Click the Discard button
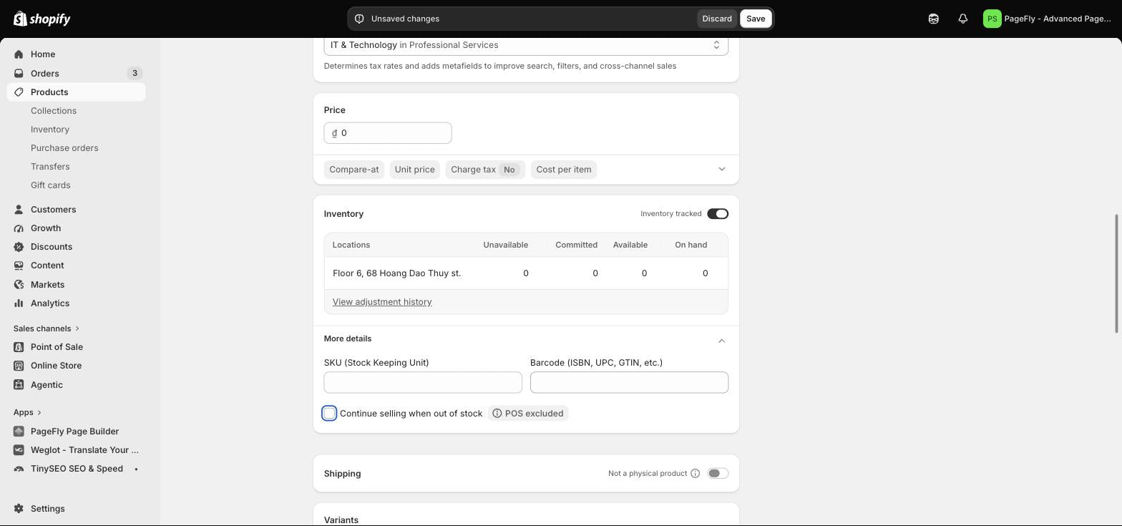The image size is (1122, 526). 716,19
